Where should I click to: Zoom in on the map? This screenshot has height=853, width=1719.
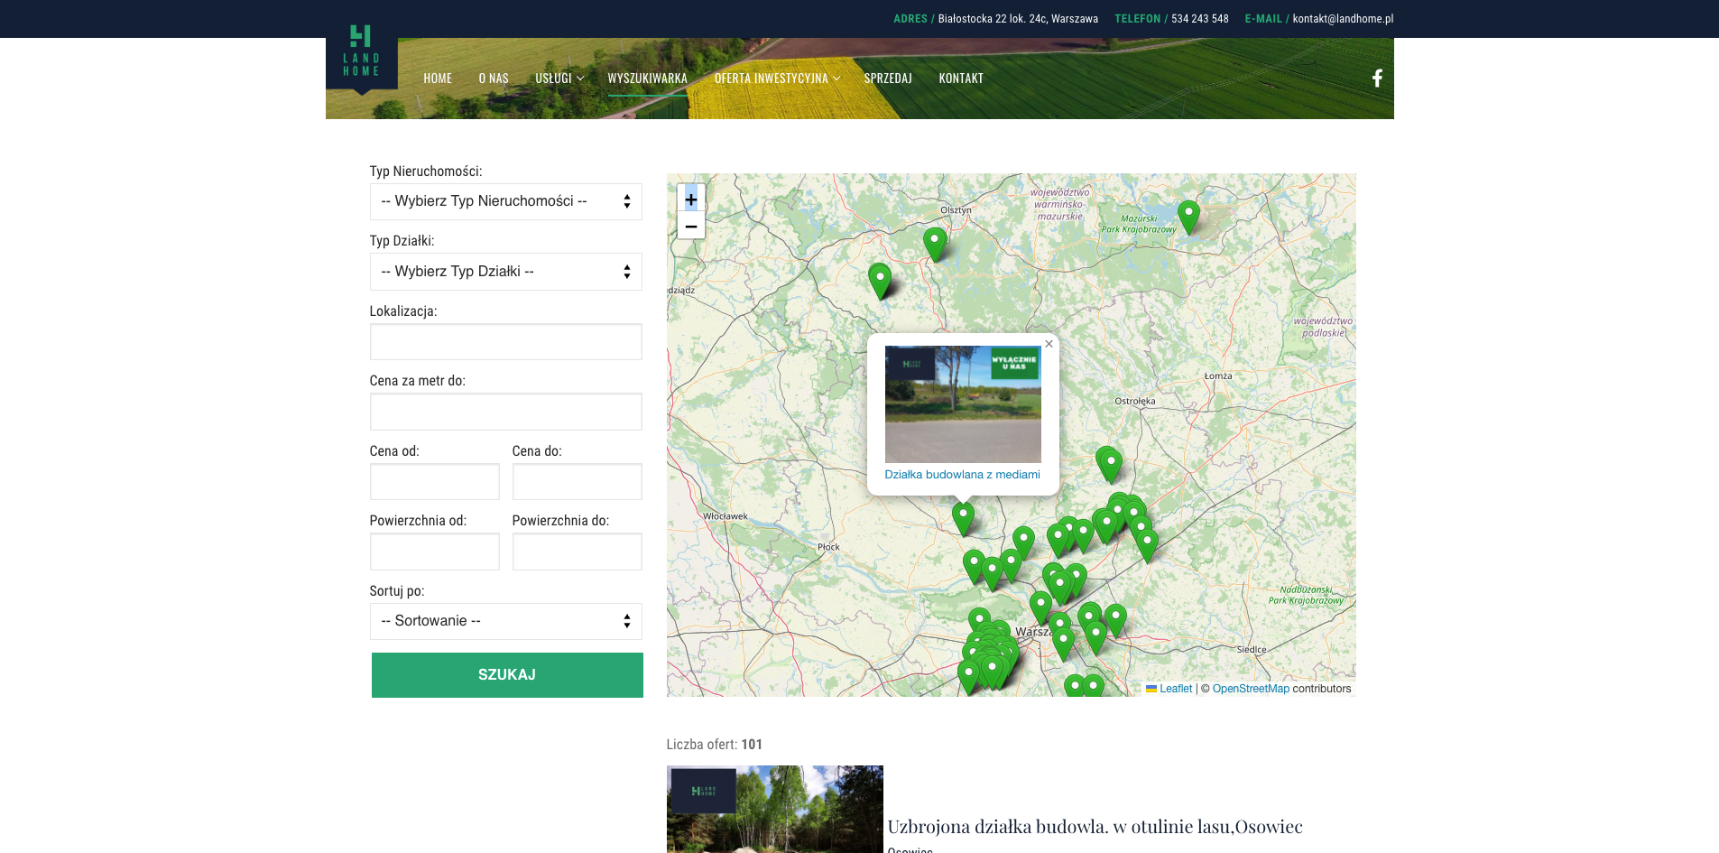click(690, 199)
